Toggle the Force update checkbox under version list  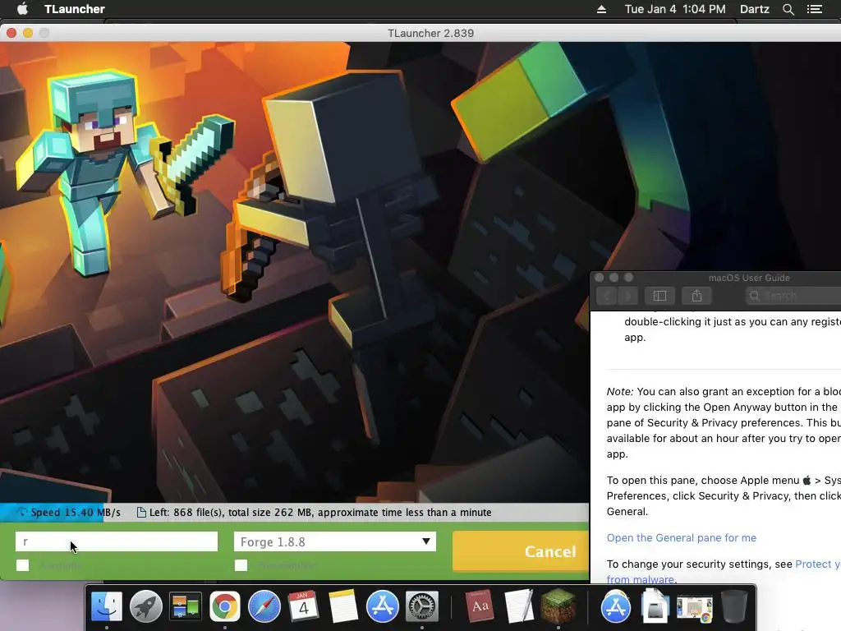(x=241, y=565)
